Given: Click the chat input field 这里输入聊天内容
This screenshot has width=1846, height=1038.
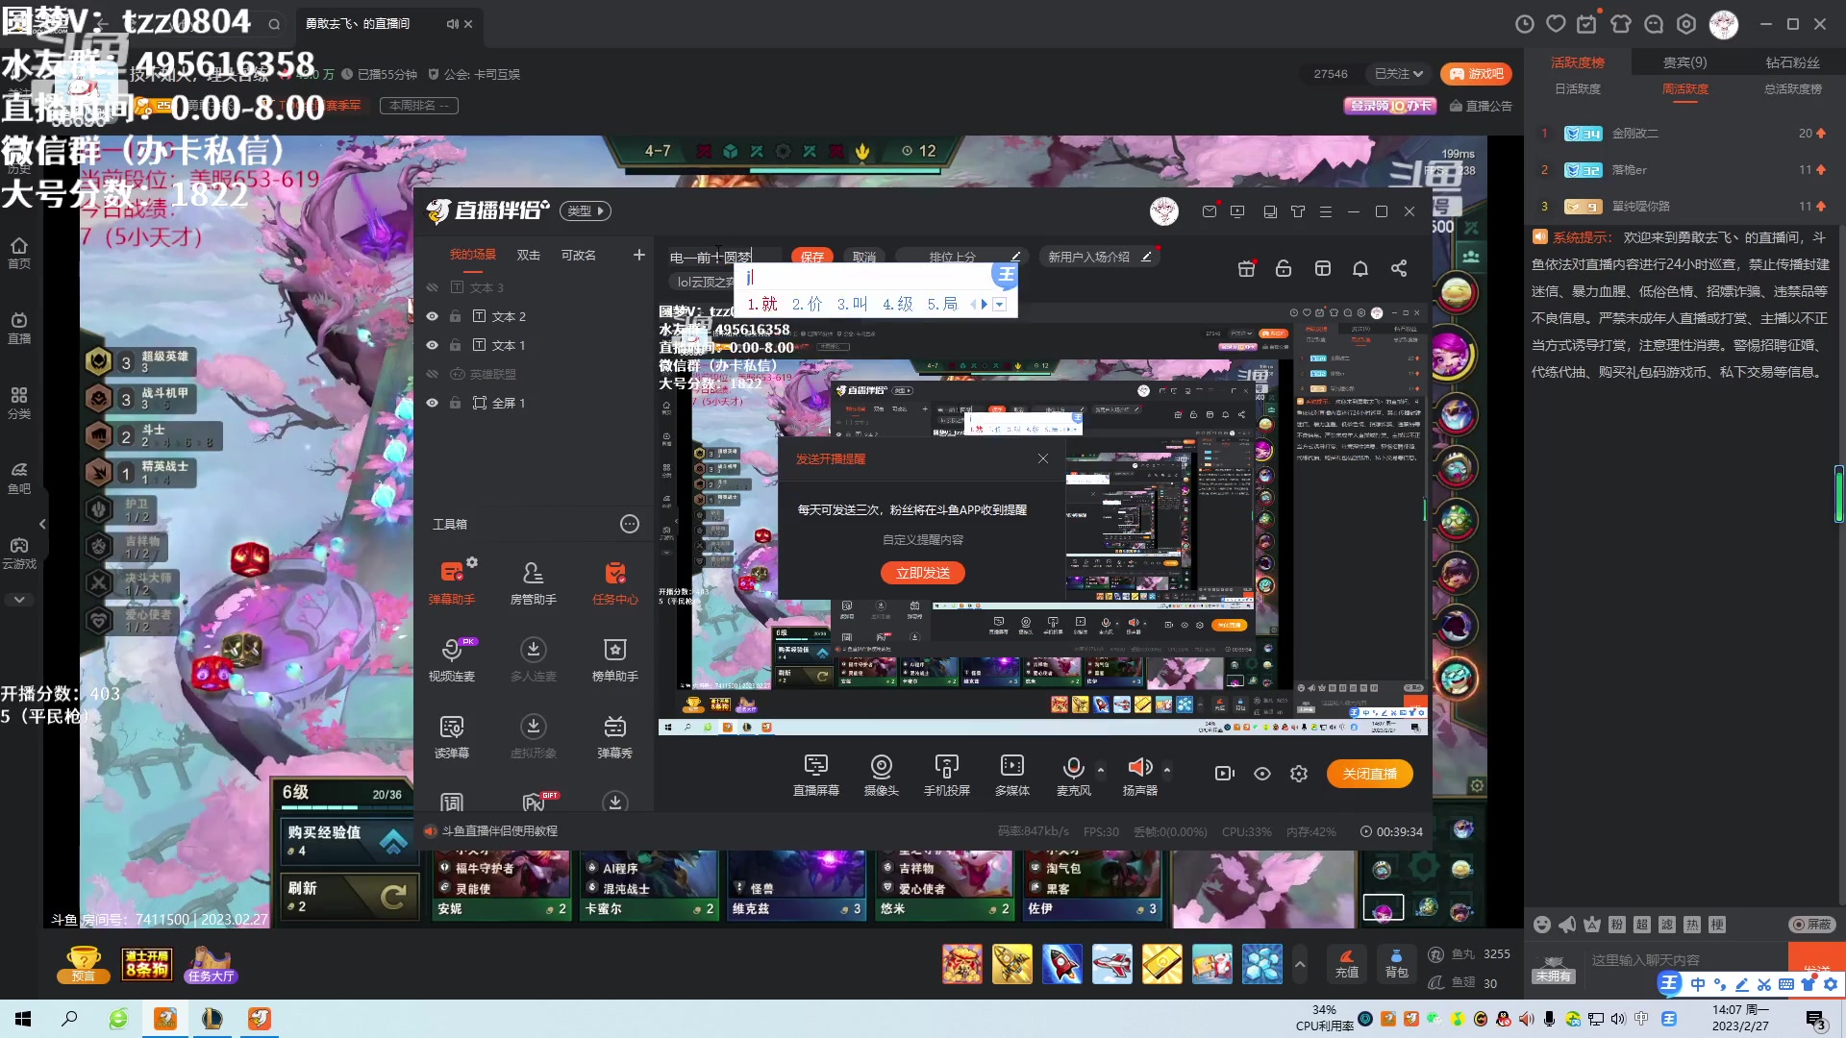Looking at the screenshot, I should [1683, 960].
